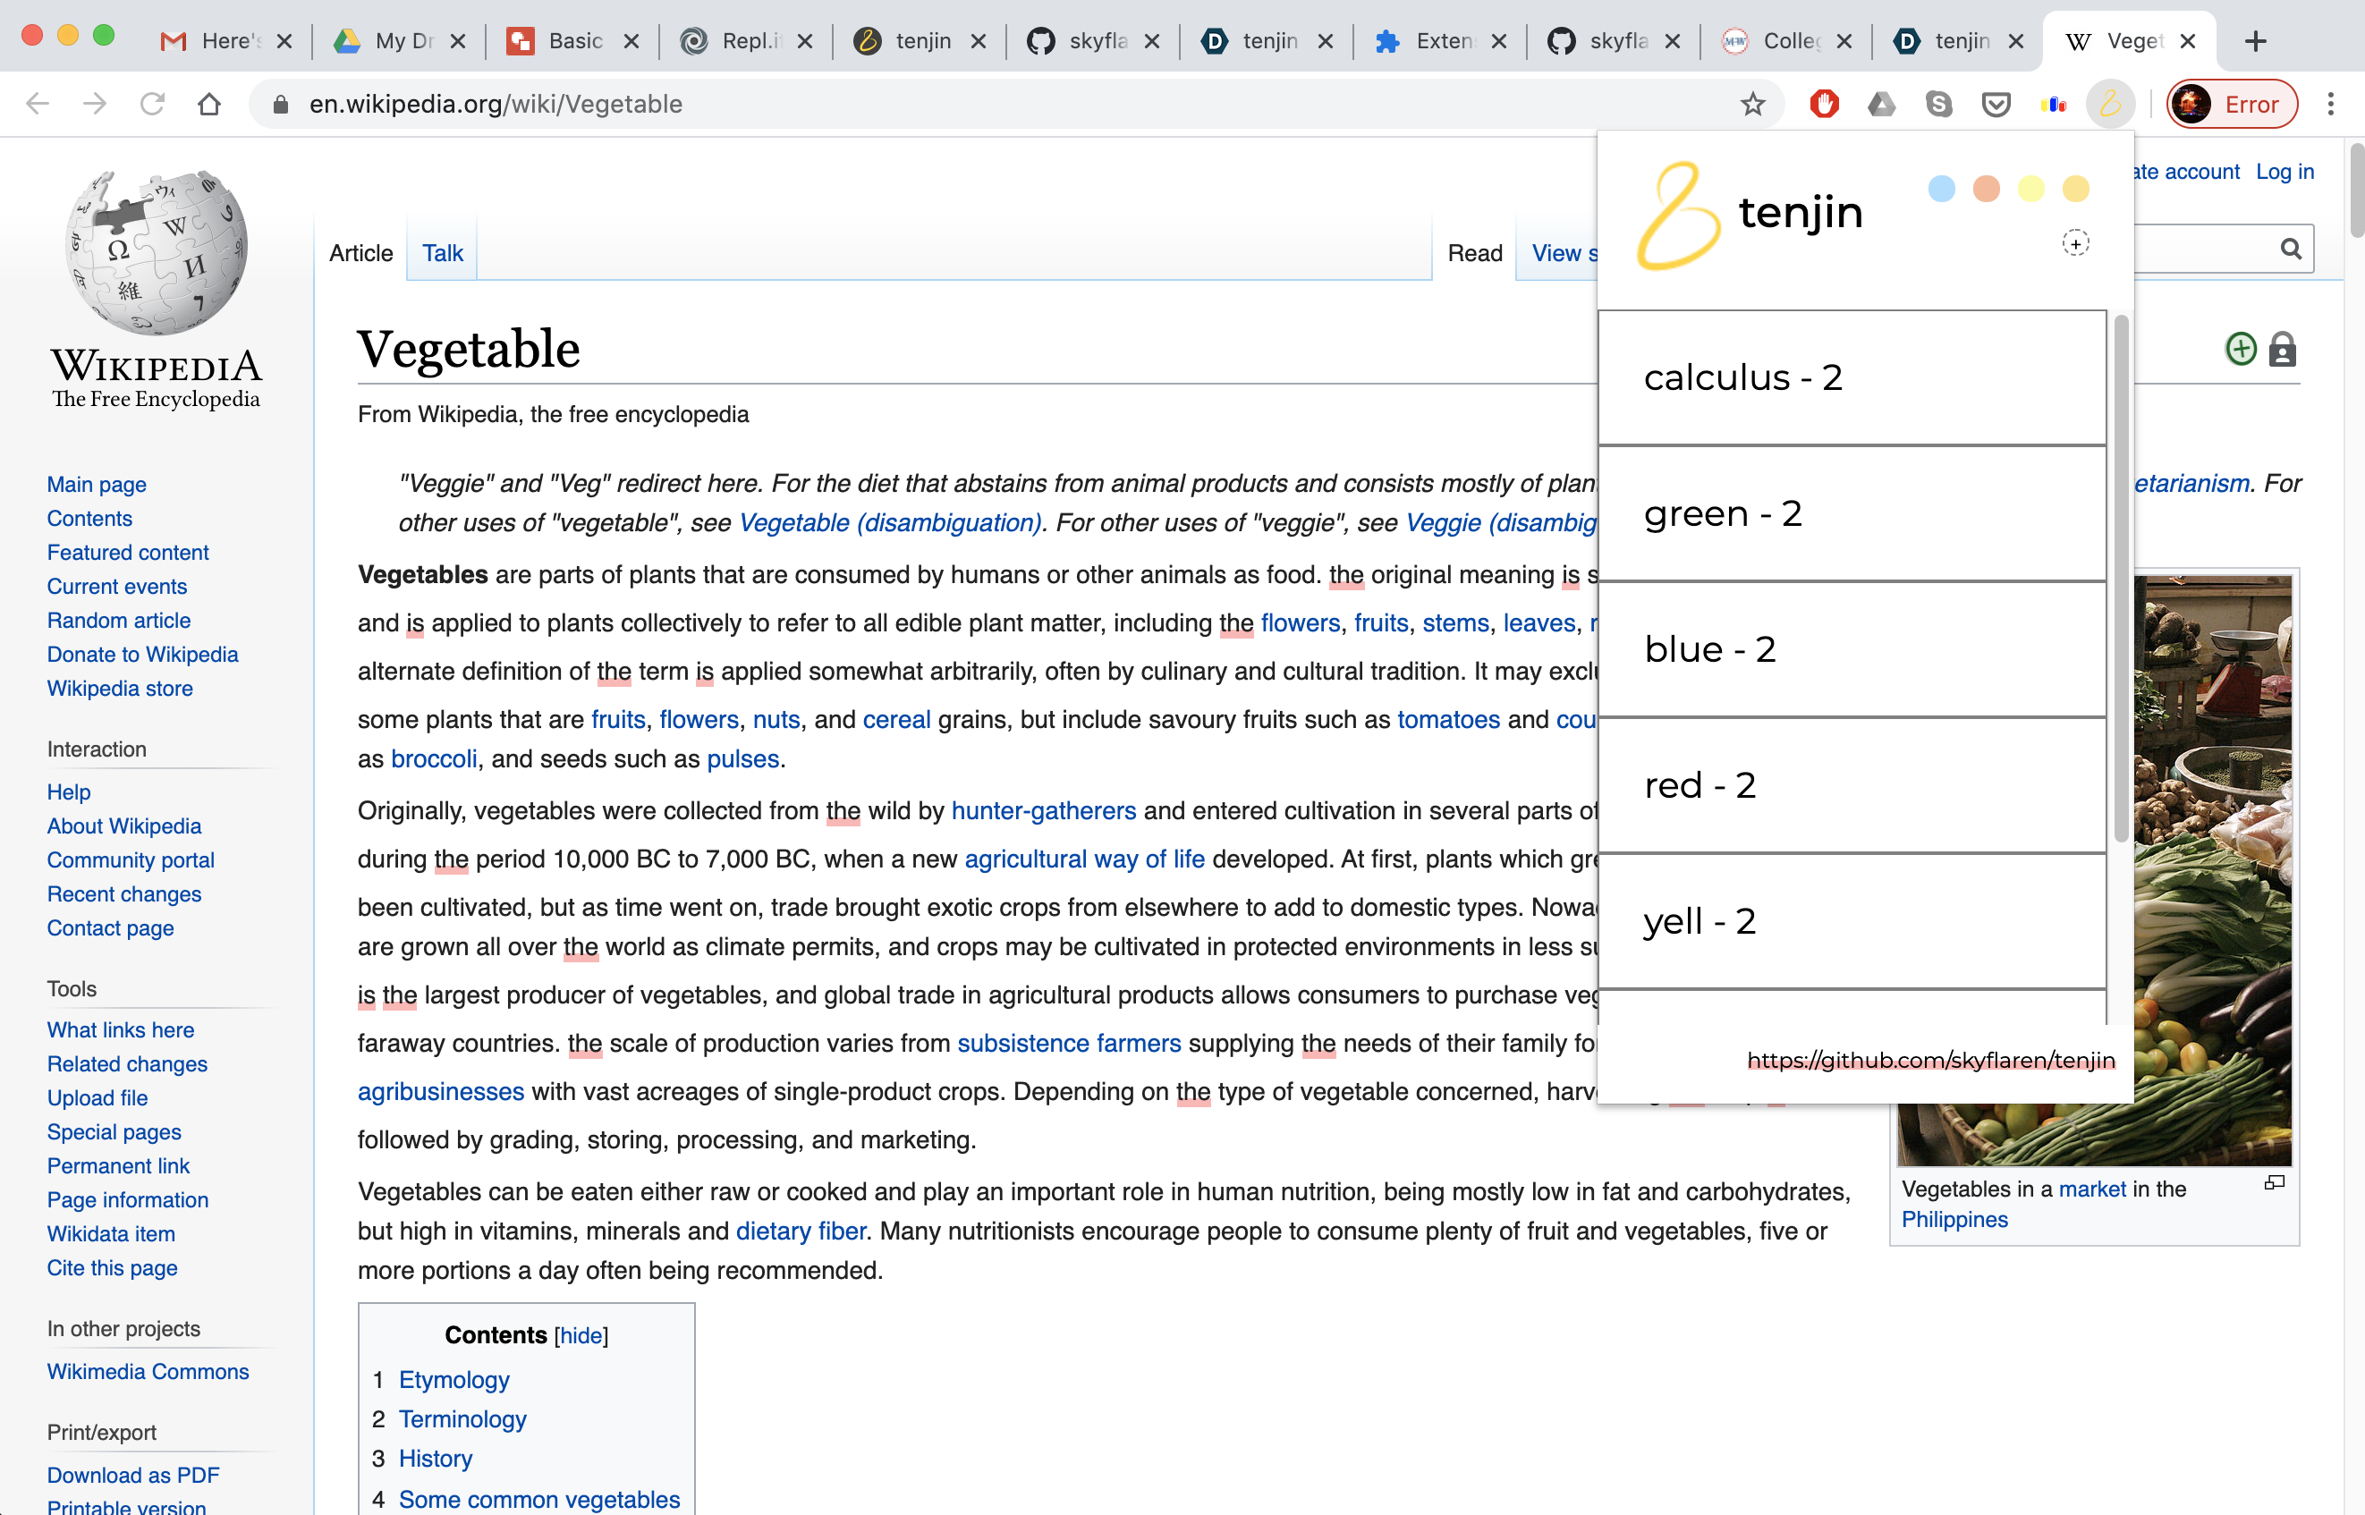Enlarge the vegetables market image
Screen dimensions: 2365x1515
(2274, 1182)
